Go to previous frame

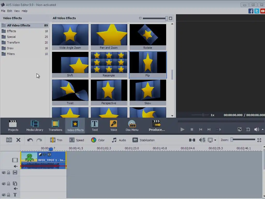coord(201,130)
